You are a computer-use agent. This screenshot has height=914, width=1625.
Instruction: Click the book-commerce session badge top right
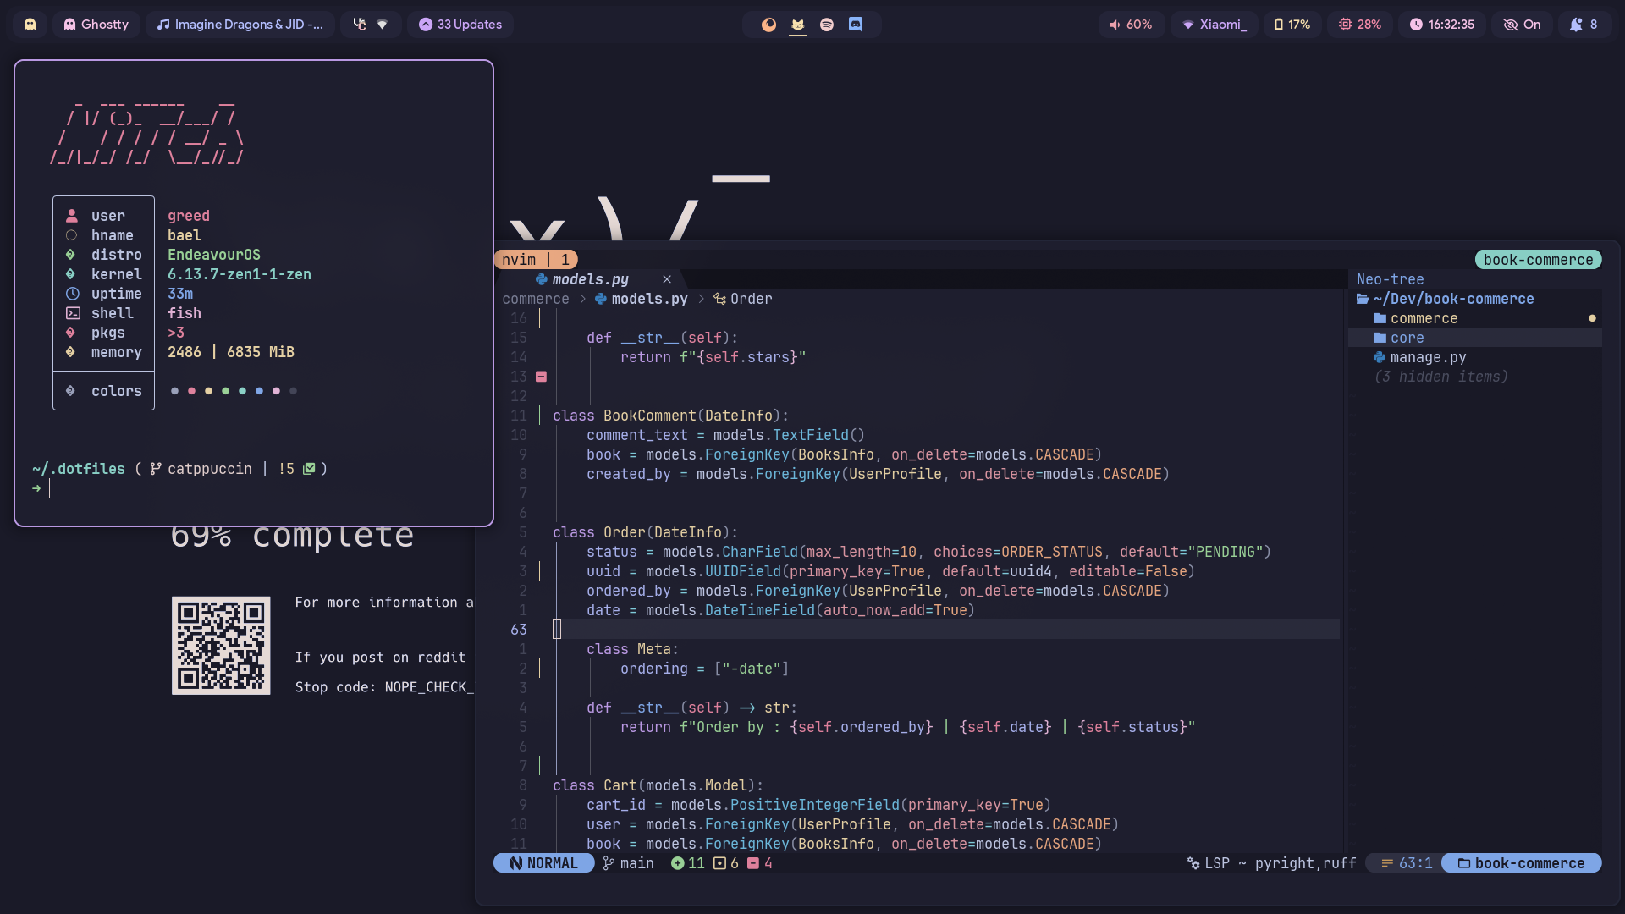1538,260
